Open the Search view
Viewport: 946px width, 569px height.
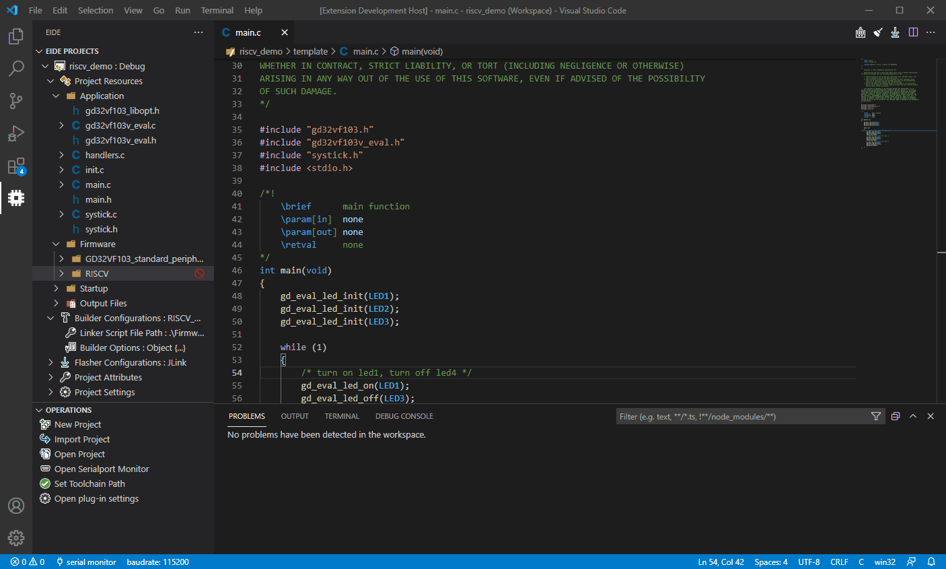click(x=16, y=69)
